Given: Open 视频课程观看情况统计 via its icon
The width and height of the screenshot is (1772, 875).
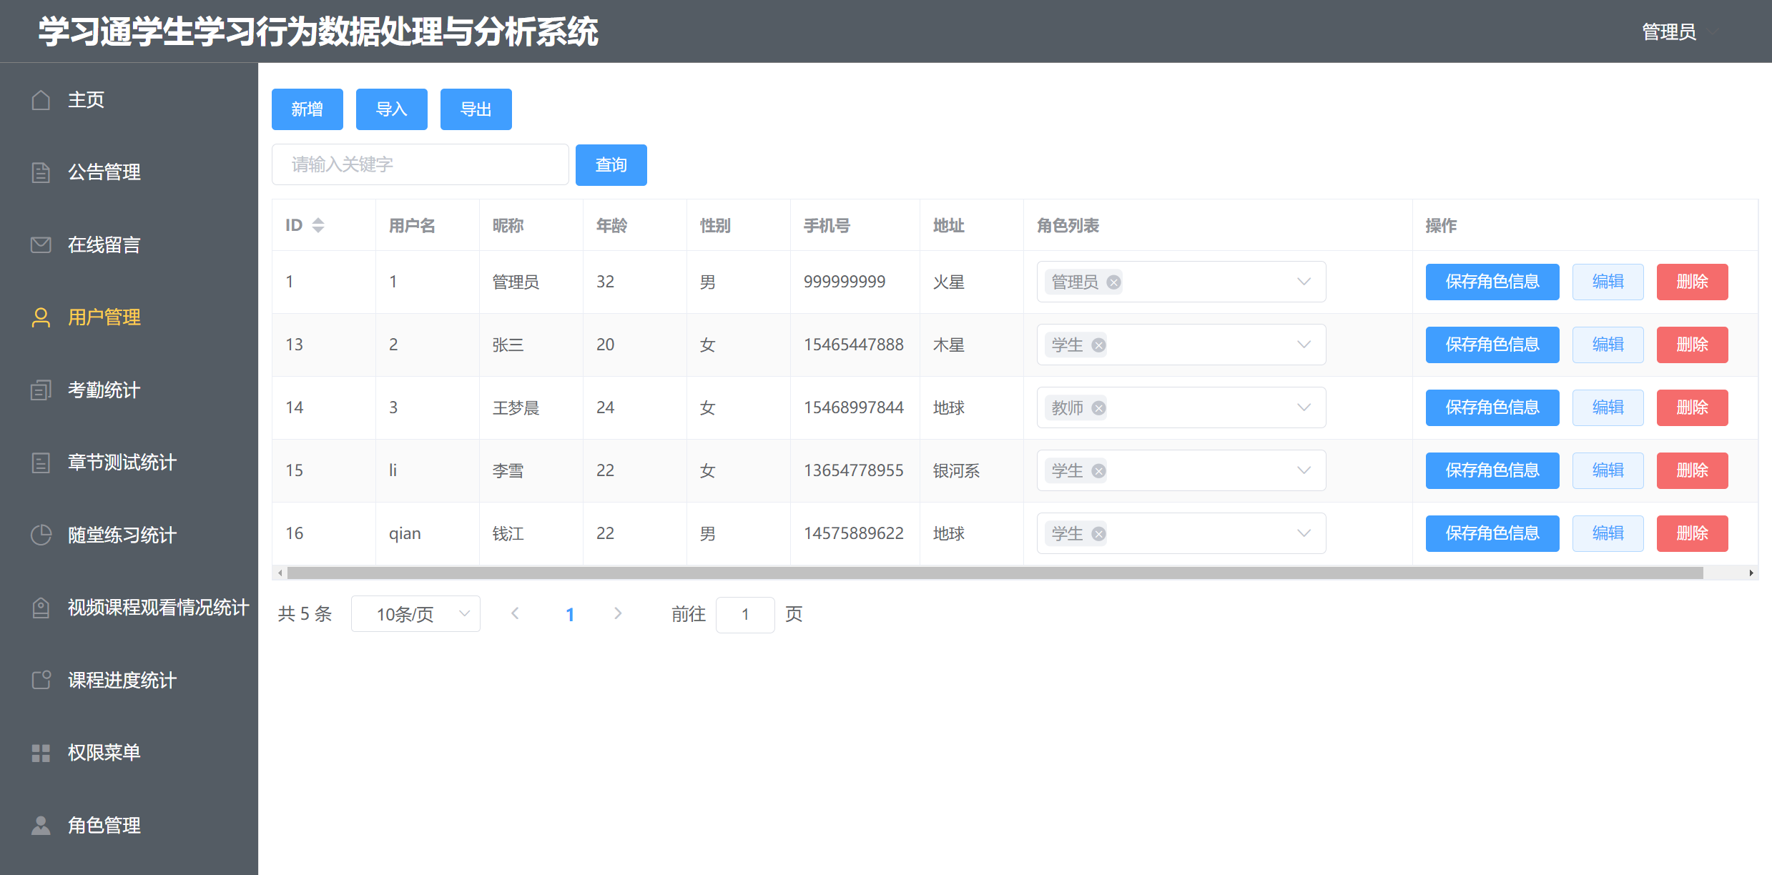Looking at the screenshot, I should coord(40,608).
